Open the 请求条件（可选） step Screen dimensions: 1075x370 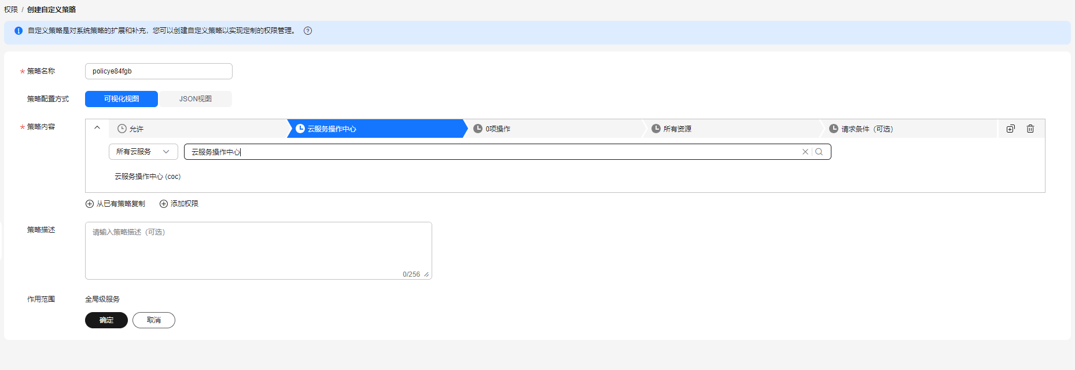910,129
